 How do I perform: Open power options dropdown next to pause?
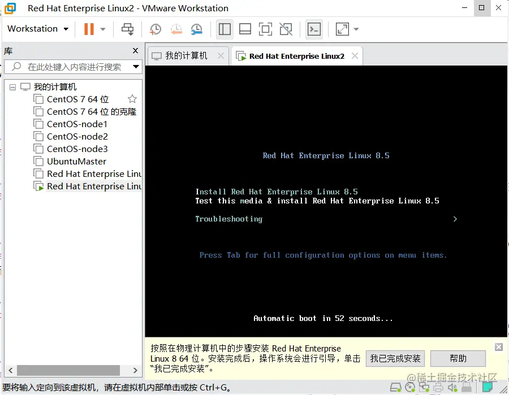pyautogui.click(x=103, y=29)
